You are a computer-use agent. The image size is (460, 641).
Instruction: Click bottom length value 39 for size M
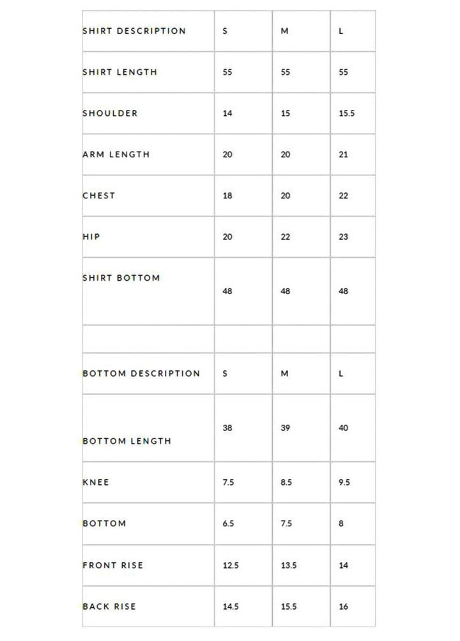click(x=286, y=428)
